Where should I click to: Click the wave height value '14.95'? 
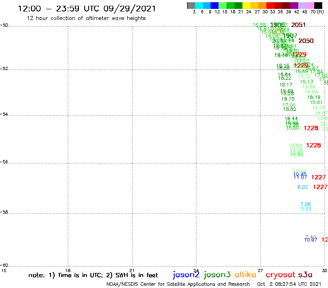[x=311, y=92]
